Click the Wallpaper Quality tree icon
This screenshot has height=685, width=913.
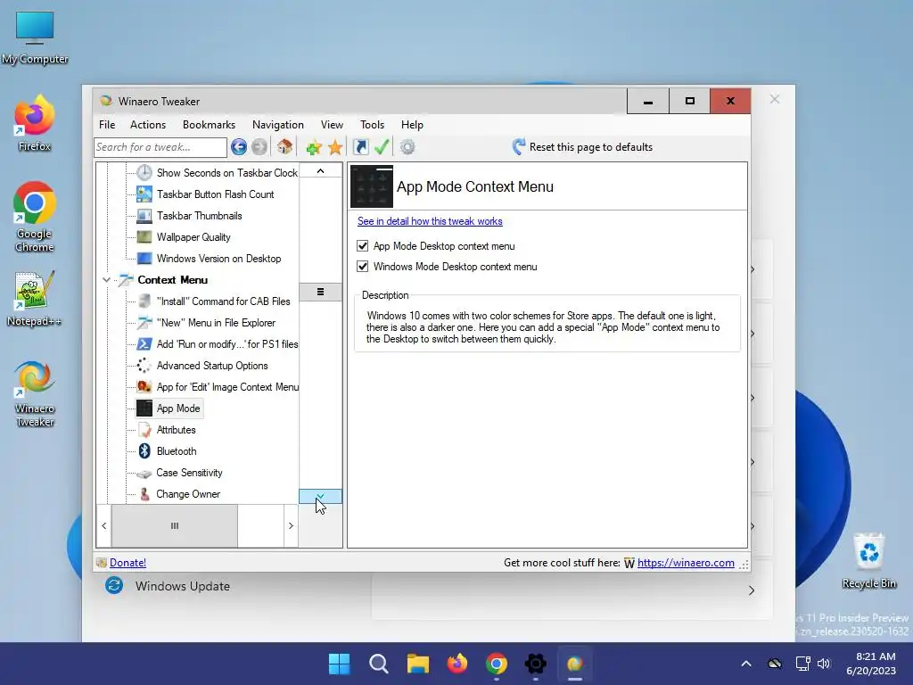[144, 237]
